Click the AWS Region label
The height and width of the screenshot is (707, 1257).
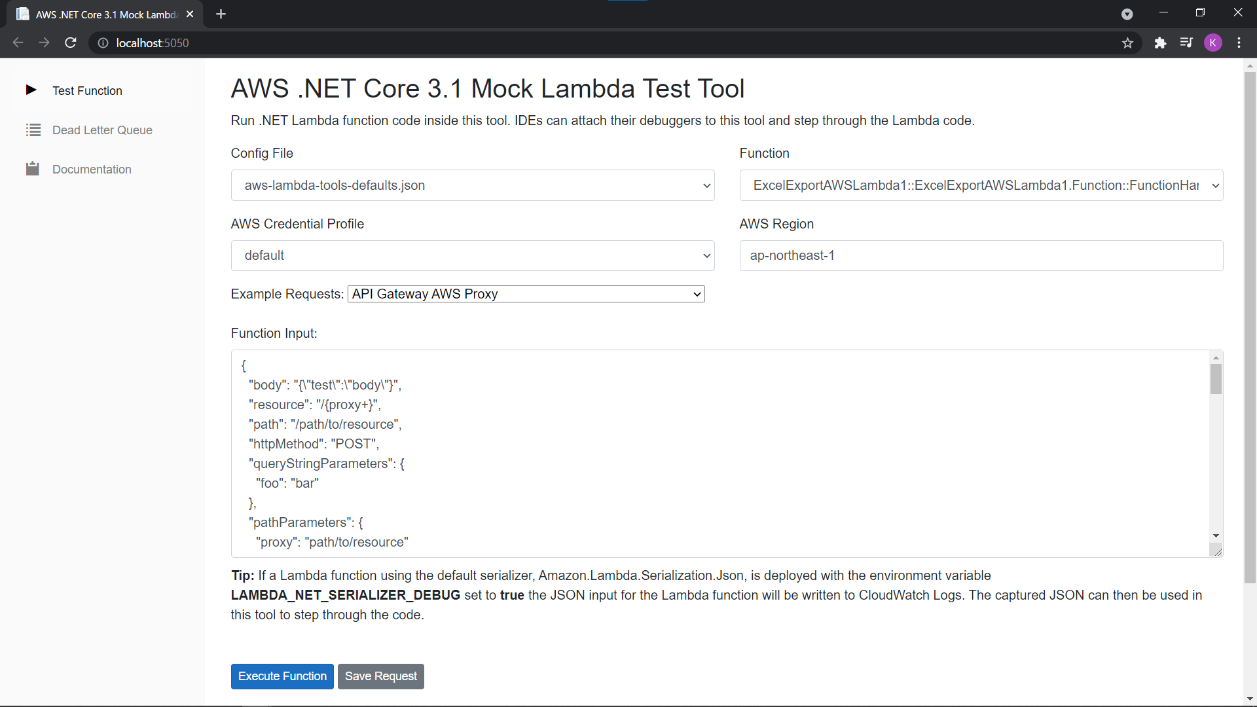pyautogui.click(x=776, y=224)
